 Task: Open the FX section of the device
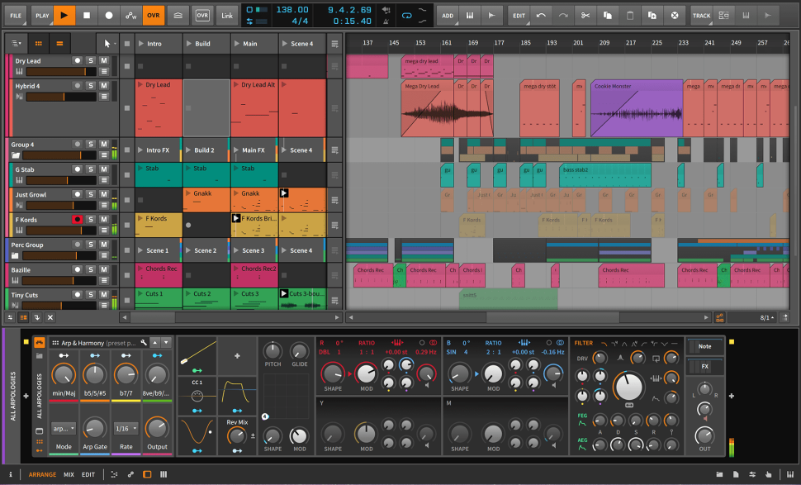tap(705, 366)
